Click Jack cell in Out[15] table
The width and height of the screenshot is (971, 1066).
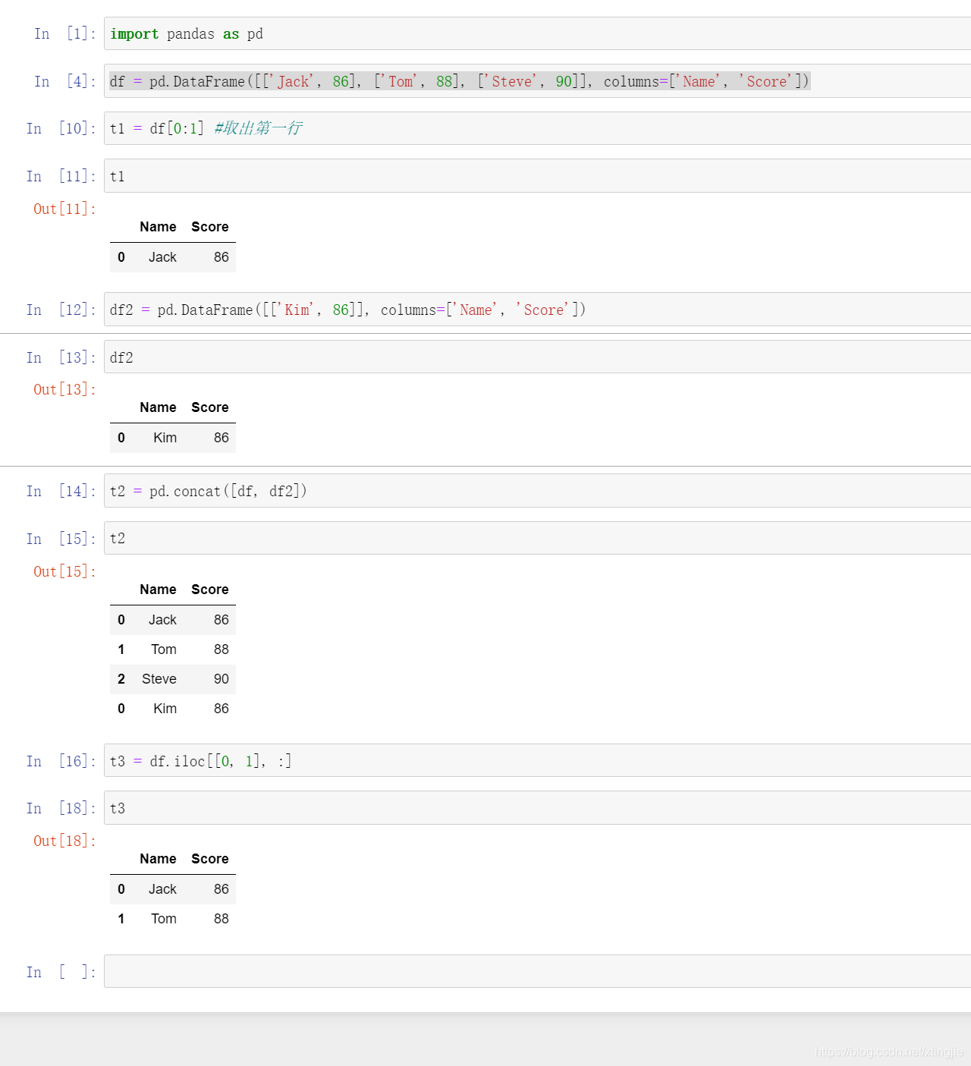click(162, 620)
